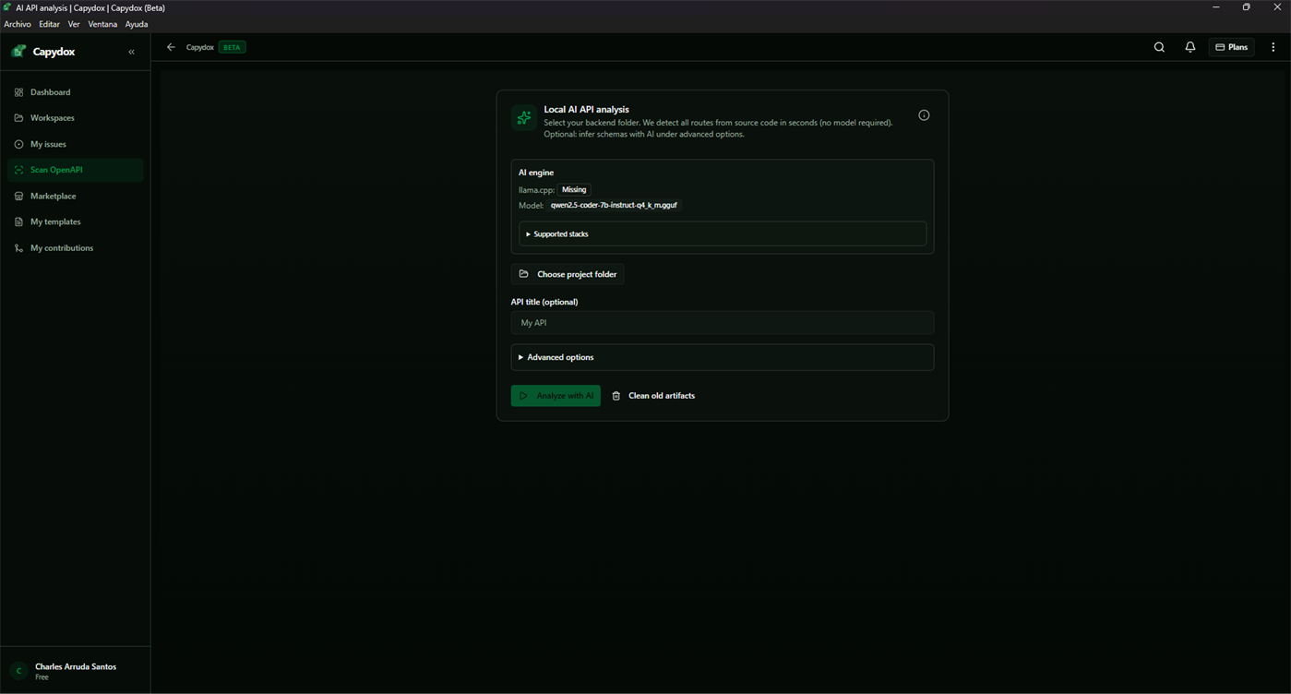Open the Plans button
The height and width of the screenshot is (694, 1291).
click(x=1232, y=47)
